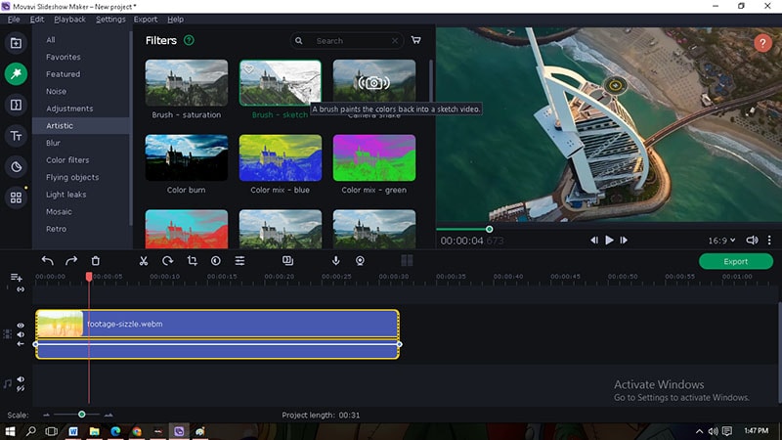Open the transition wizard icon

click(x=287, y=260)
